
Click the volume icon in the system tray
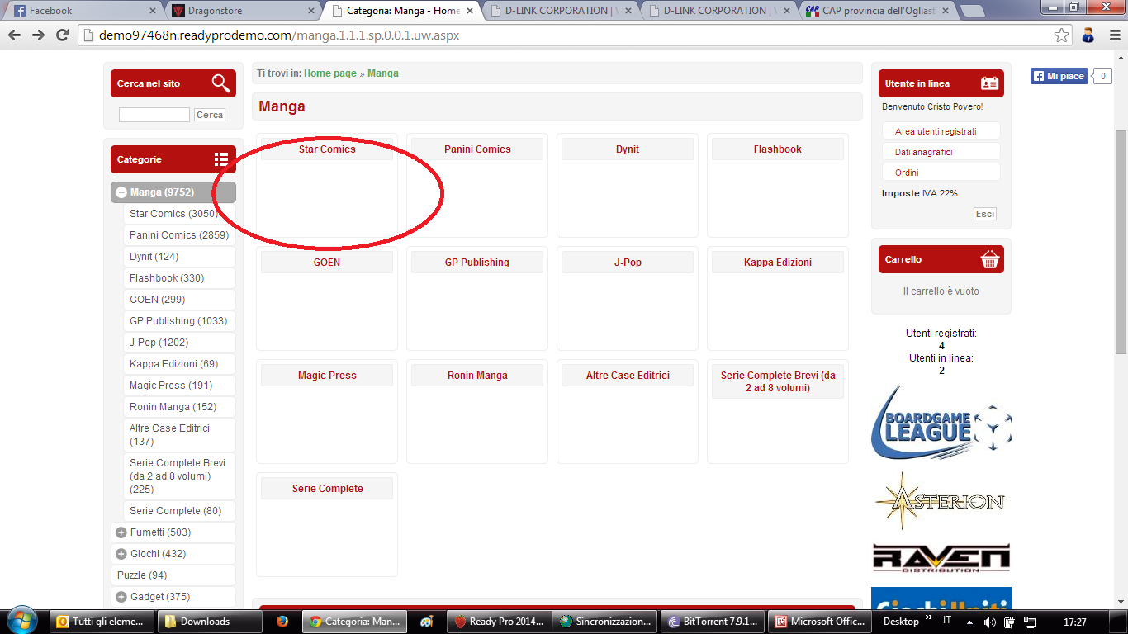(989, 622)
